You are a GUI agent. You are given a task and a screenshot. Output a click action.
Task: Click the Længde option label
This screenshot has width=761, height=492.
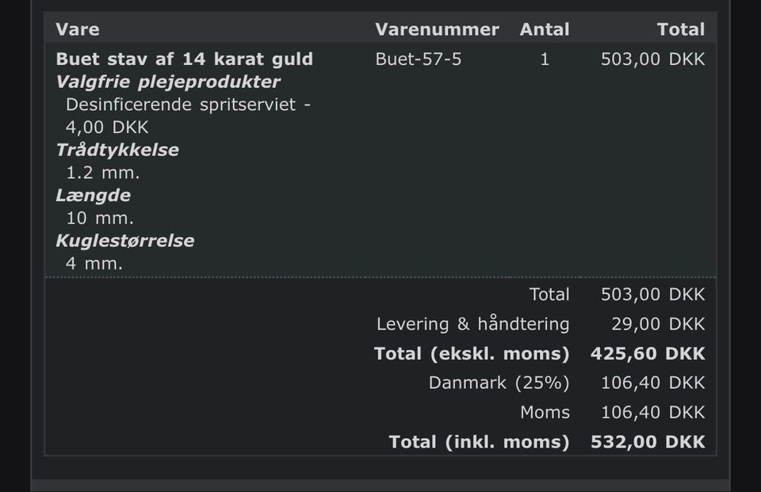pyautogui.click(x=94, y=195)
